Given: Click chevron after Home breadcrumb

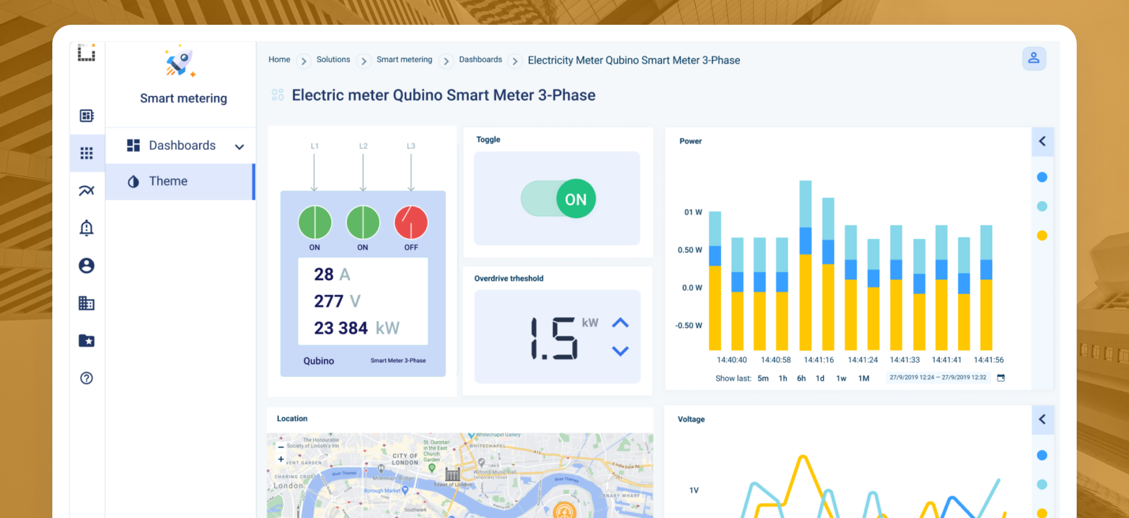Looking at the screenshot, I should click(x=303, y=61).
